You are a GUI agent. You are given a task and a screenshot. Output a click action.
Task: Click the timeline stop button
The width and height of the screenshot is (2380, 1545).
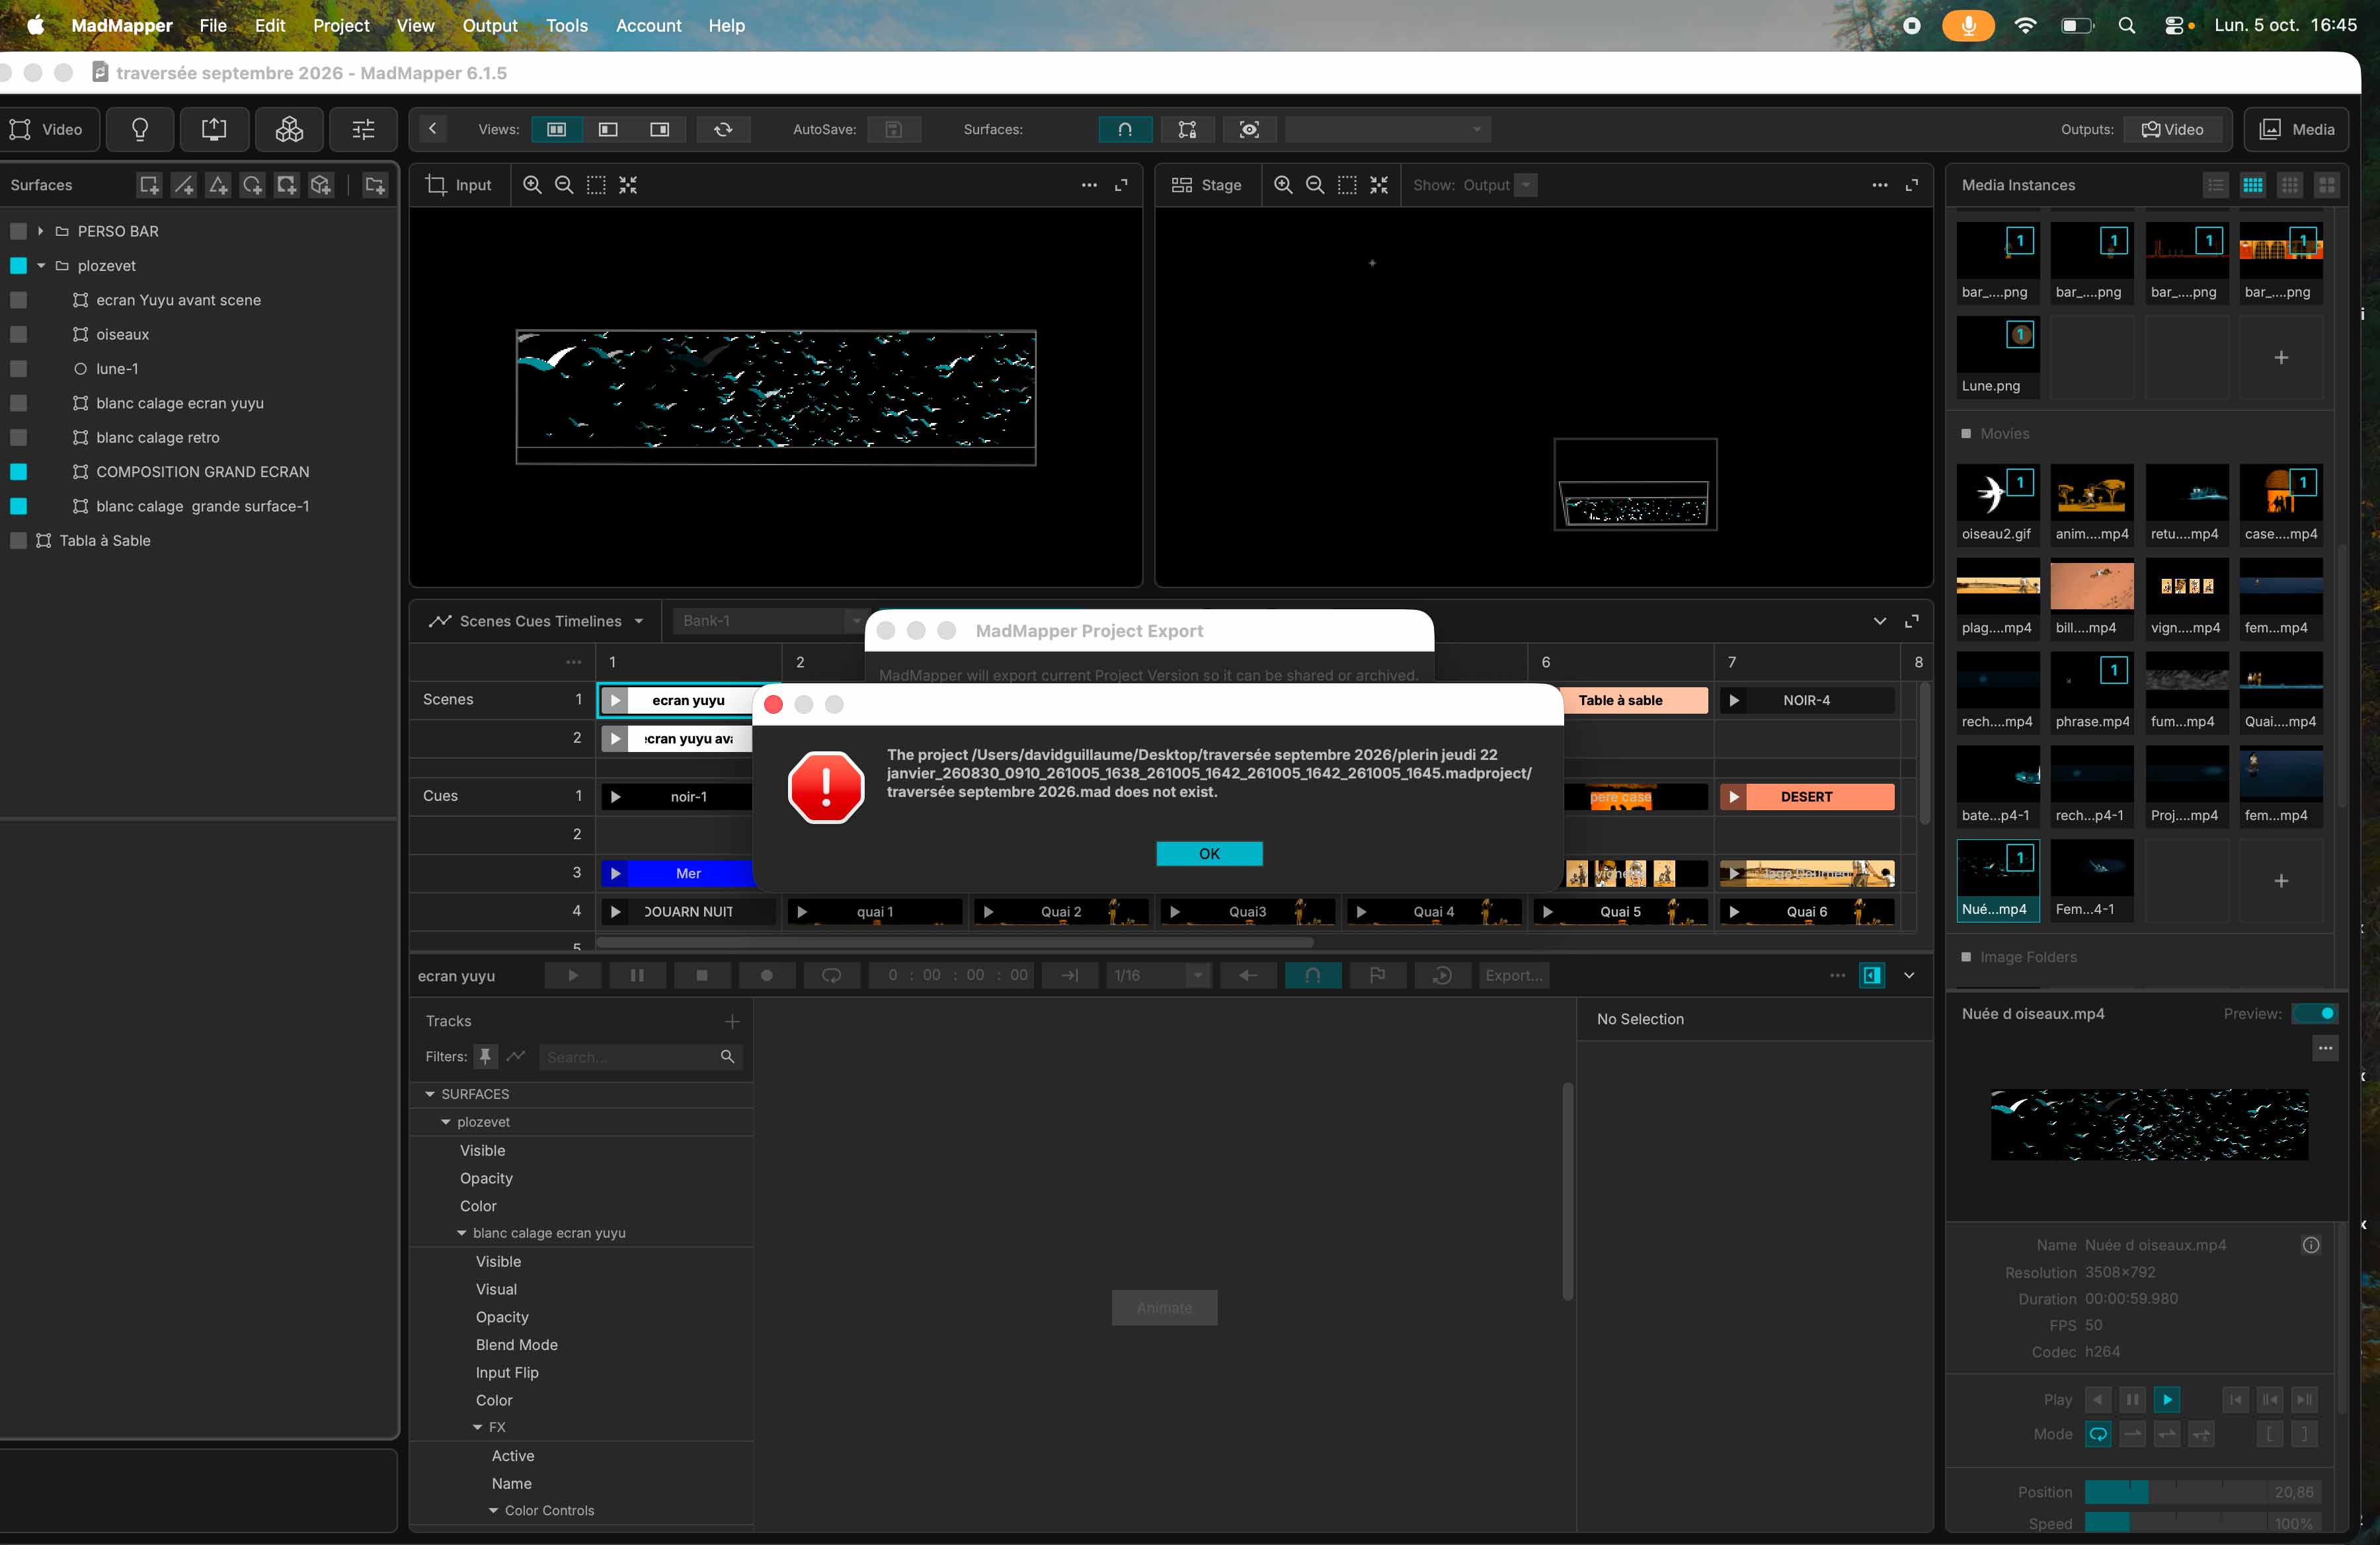702,975
